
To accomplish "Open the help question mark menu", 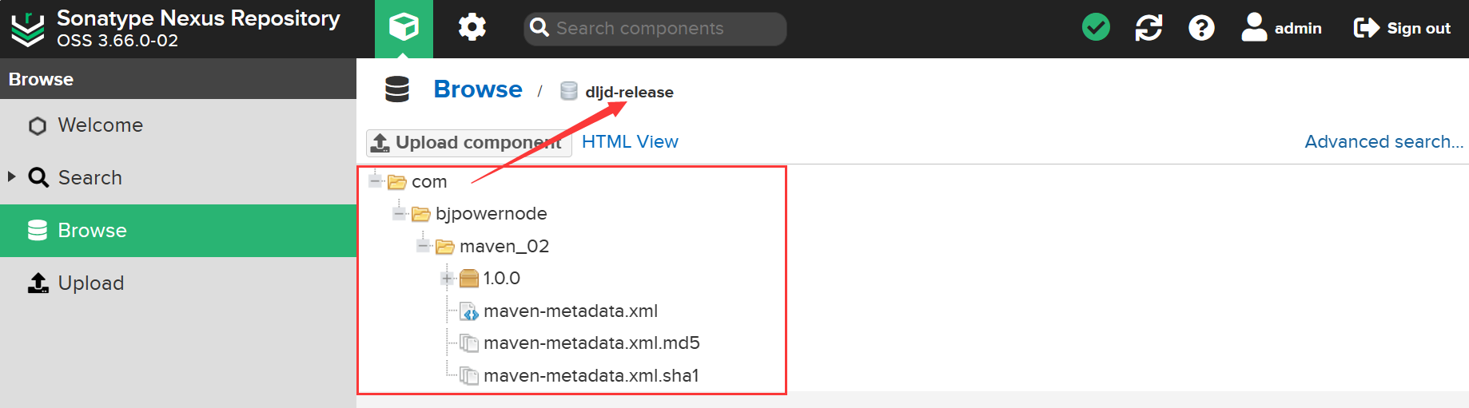I will 1201,28.
